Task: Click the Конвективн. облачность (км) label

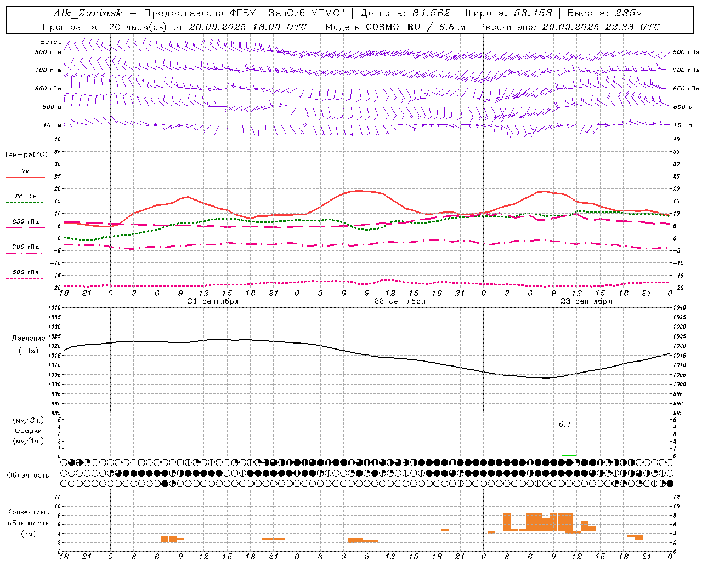Action: [29, 523]
